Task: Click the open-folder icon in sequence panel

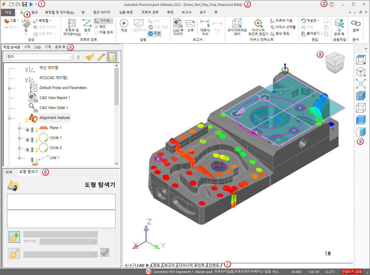Action: (x=90, y=57)
